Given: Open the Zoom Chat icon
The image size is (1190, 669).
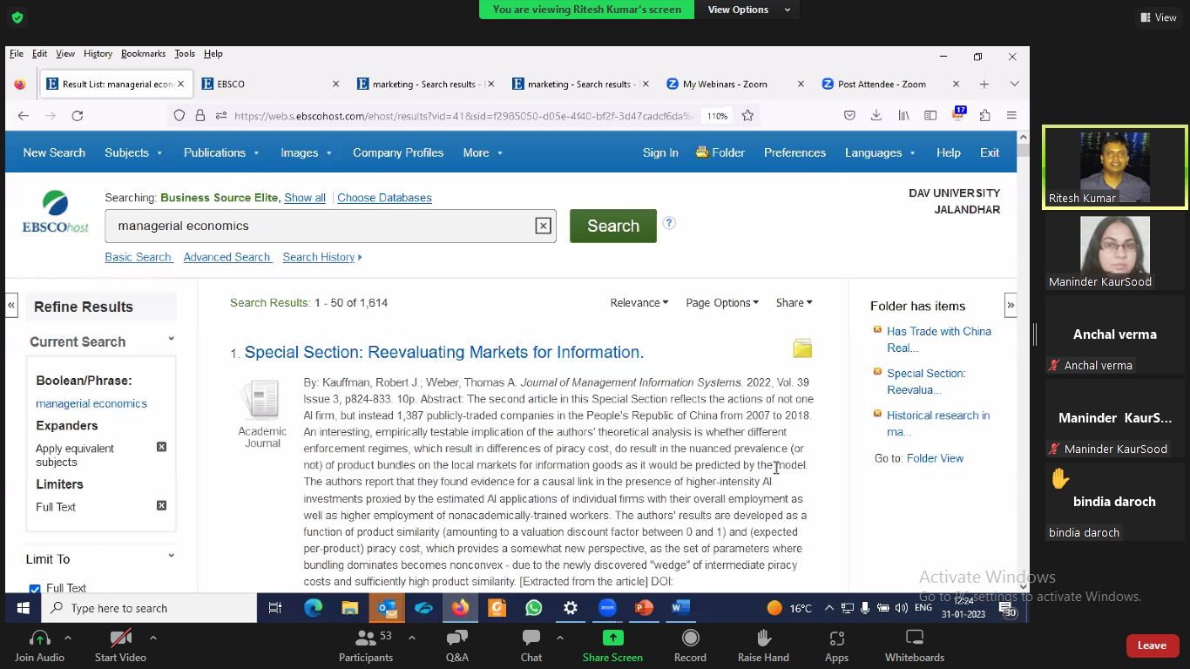Looking at the screenshot, I should point(531,645).
